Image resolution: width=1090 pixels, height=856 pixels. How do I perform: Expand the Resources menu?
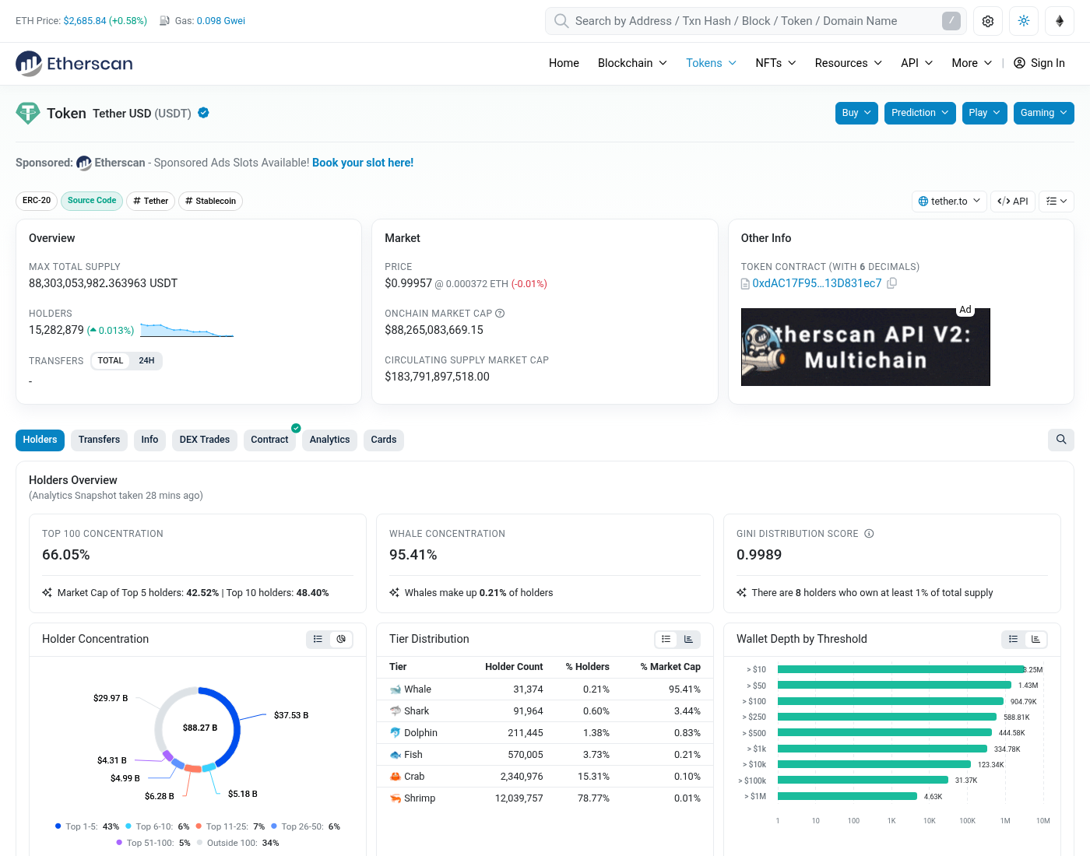[848, 63]
